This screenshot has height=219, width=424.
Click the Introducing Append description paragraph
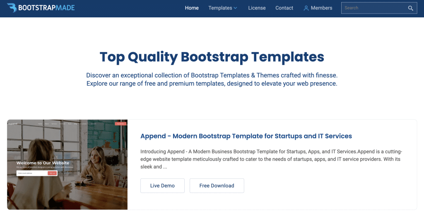tap(271, 159)
